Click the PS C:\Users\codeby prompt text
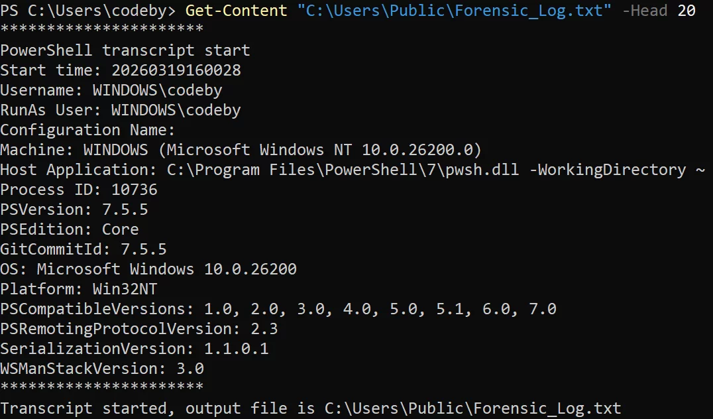The image size is (713, 419). click(x=88, y=11)
